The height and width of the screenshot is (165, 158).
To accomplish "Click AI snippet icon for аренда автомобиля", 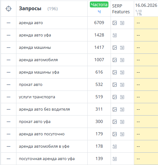I will (122, 60).
